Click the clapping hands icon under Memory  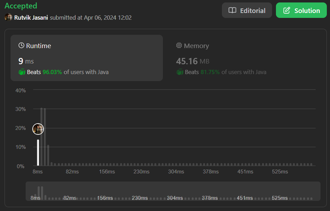(x=179, y=72)
